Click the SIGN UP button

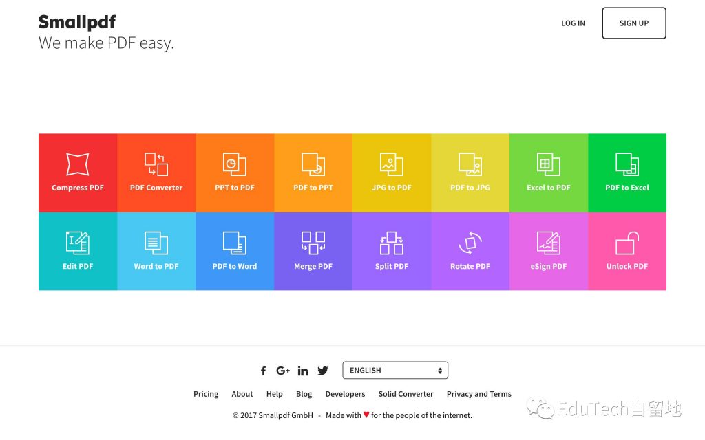[x=634, y=23]
